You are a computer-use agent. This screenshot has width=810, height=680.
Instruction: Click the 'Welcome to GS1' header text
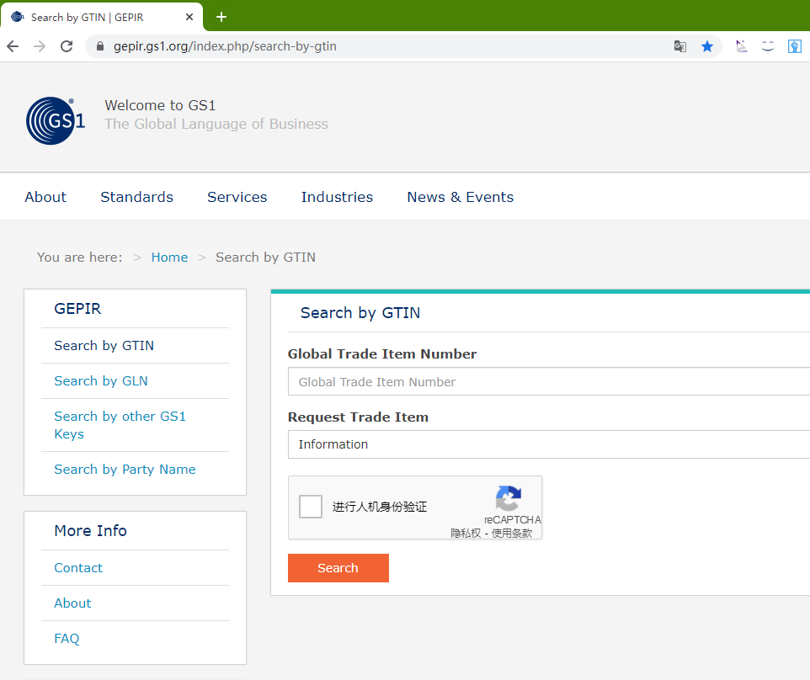click(160, 105)
